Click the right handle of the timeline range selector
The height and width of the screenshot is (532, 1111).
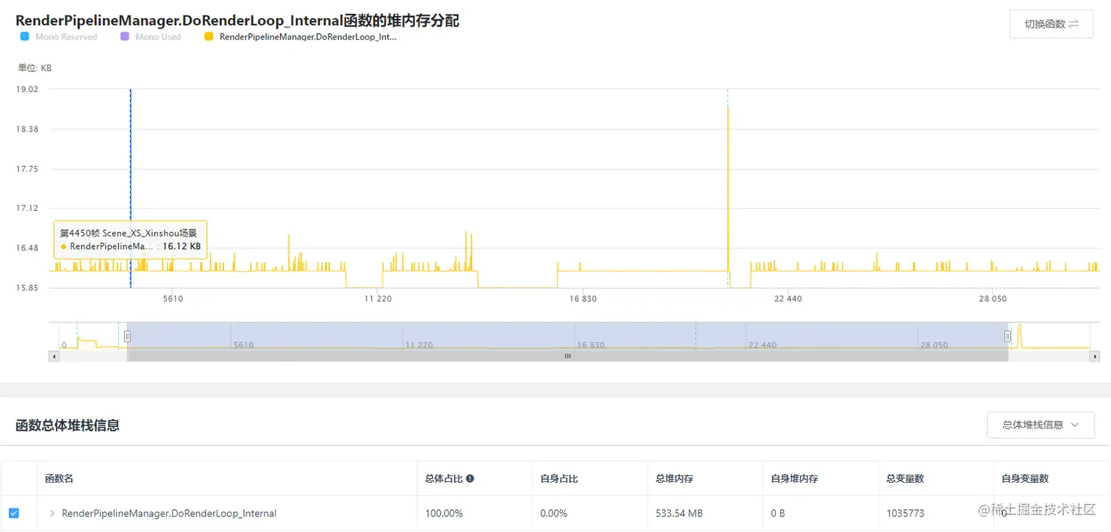click(x=1007, y=336)
